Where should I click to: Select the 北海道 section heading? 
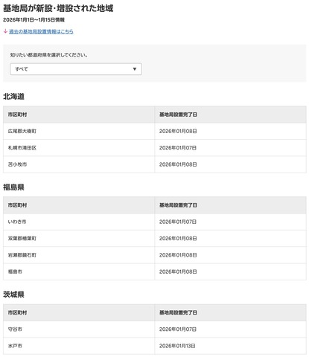(13, 97)
